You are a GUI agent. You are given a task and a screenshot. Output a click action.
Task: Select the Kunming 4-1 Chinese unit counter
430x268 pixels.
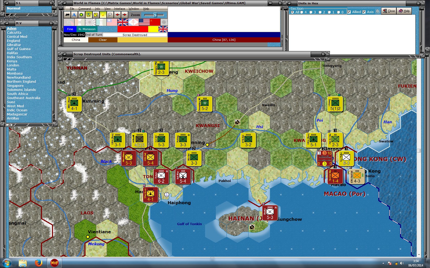coord(74,104)
